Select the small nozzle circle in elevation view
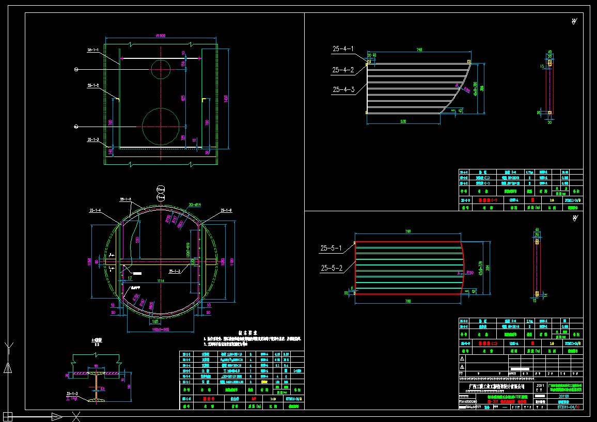The height and width of the screenshot is (422, 597). click(x=161, y=69)
